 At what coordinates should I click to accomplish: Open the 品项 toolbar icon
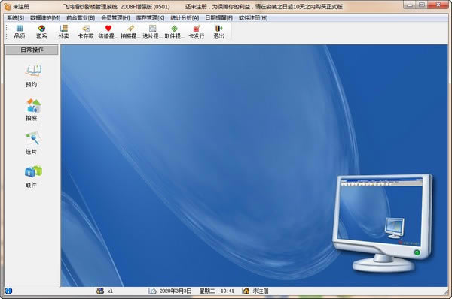(20, 32)
